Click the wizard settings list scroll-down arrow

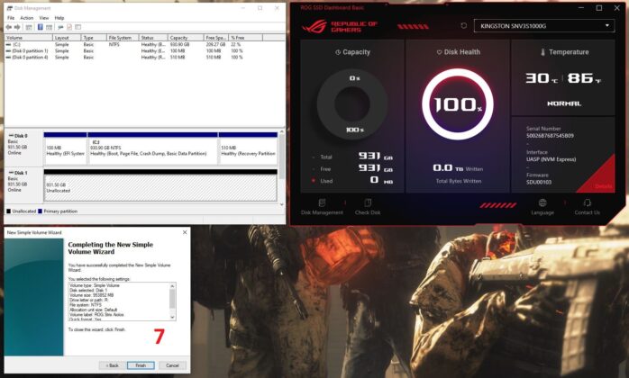pyautogui.click(x=172, y=317)
